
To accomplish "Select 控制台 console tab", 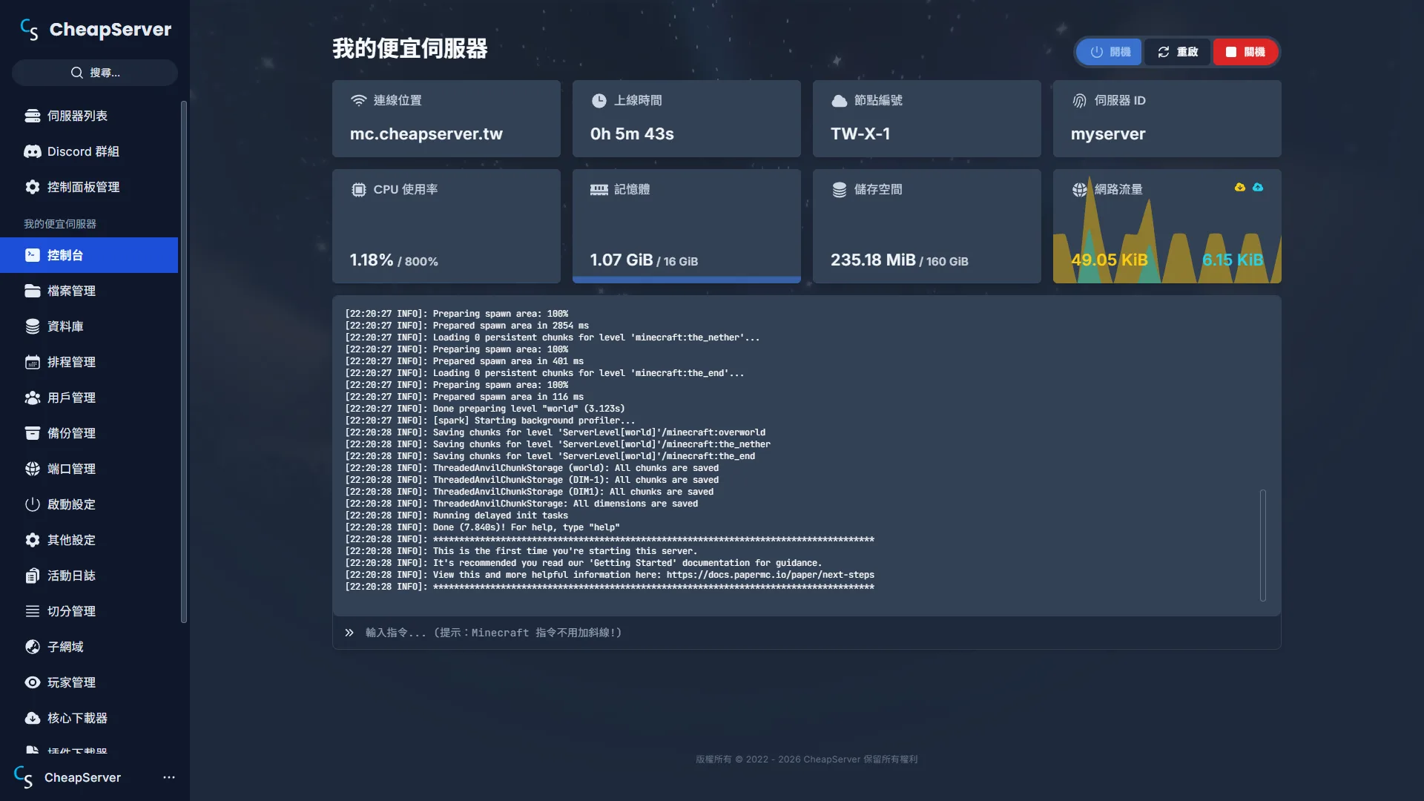I will [89, 255].
